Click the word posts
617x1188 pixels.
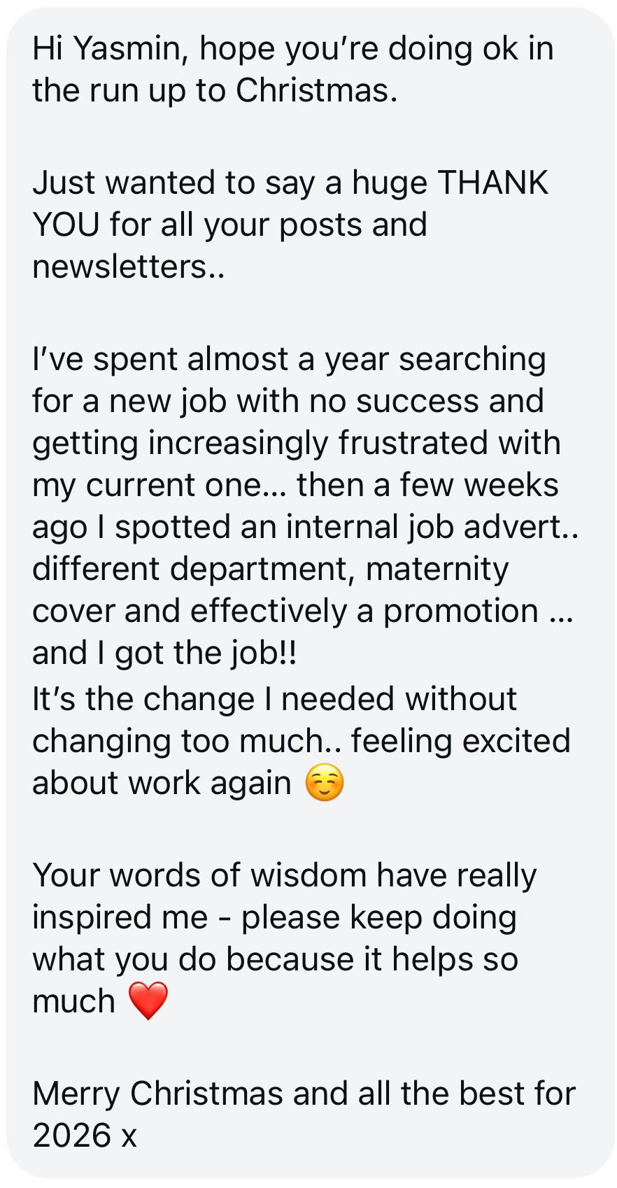(321, 225)
